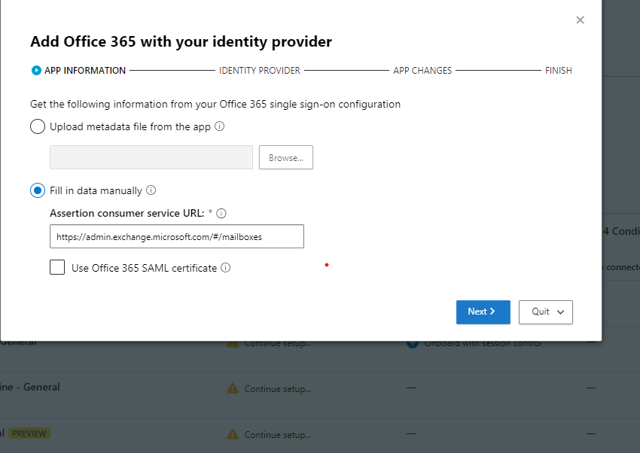Click Continue setup link in the PREVIEW row
This screenshot has height=453, width=640.
point(277,434)
